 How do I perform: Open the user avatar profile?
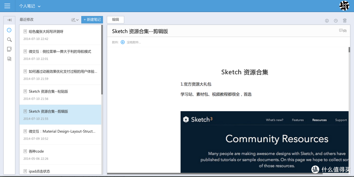tap(344, 6)
